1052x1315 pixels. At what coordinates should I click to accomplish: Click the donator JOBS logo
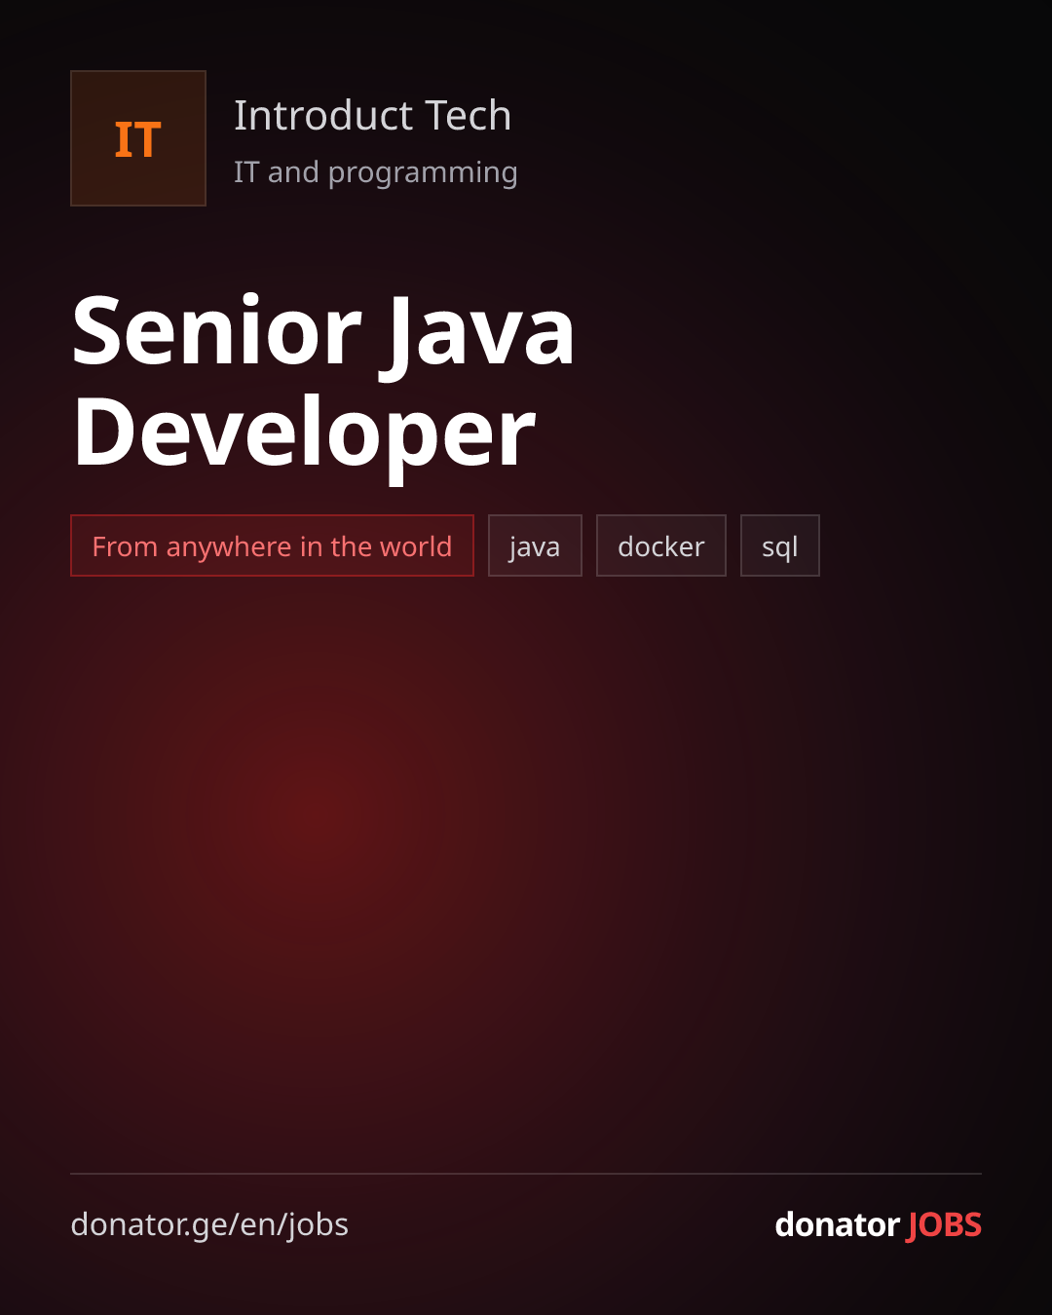(878, 1224)
